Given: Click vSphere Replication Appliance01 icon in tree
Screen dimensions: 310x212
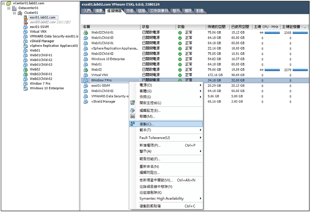Looking at the screenshot, I should (x=26, y=46).
